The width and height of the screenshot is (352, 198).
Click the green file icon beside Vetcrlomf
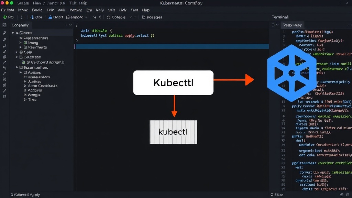[x=23, y=62]
